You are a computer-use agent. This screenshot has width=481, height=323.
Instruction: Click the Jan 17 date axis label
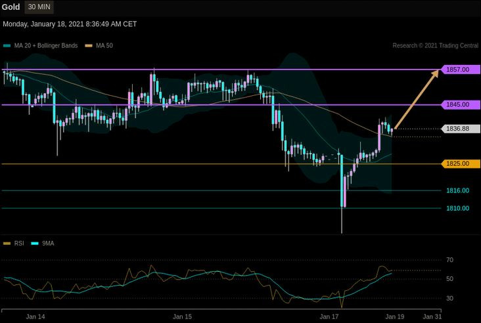pyautogui.click(x=329, y=316)
